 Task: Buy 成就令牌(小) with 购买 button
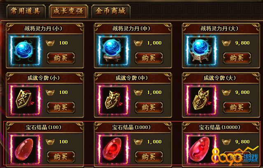[61, 107]
